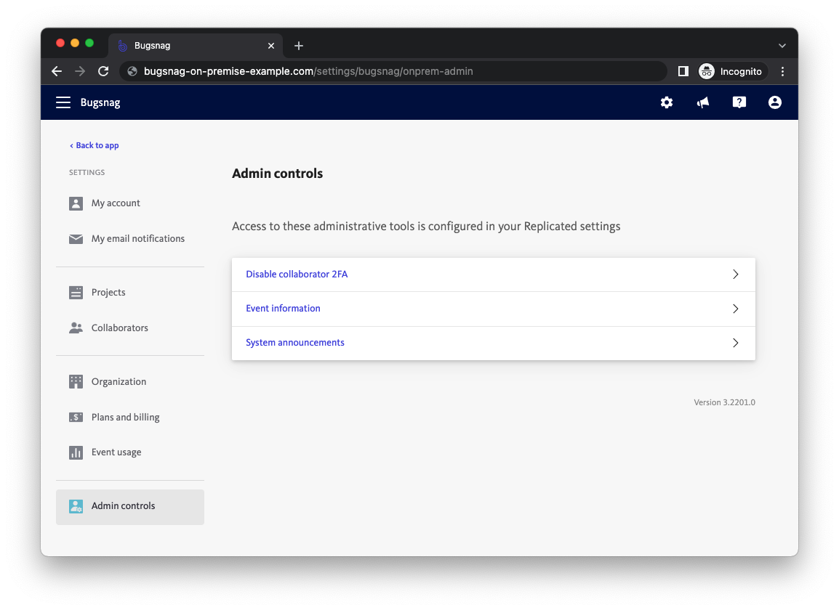
Task: Click the Plans and billing dollar icon
Action: 76,417
